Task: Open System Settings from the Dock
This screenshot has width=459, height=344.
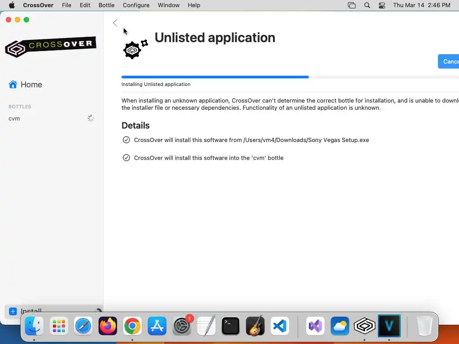Action: 182,326
